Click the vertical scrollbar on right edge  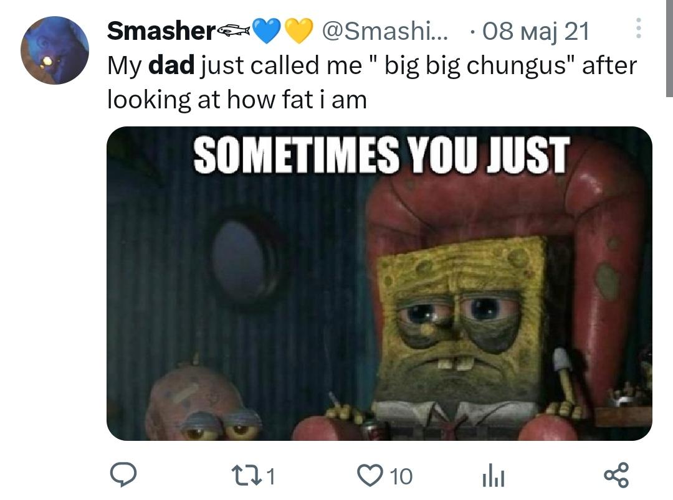tap(669, 48)
